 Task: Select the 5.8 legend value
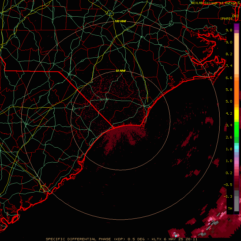229,90
